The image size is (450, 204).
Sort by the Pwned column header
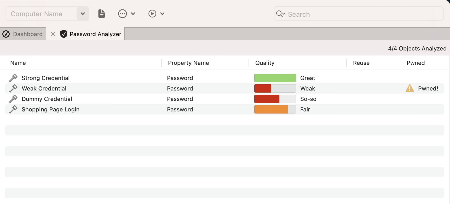click(x=416, y=63)
